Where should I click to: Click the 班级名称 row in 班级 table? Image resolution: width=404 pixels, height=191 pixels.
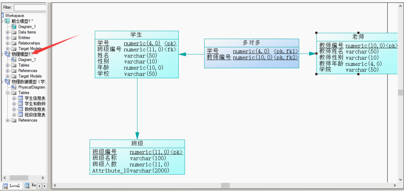[130, 158]
